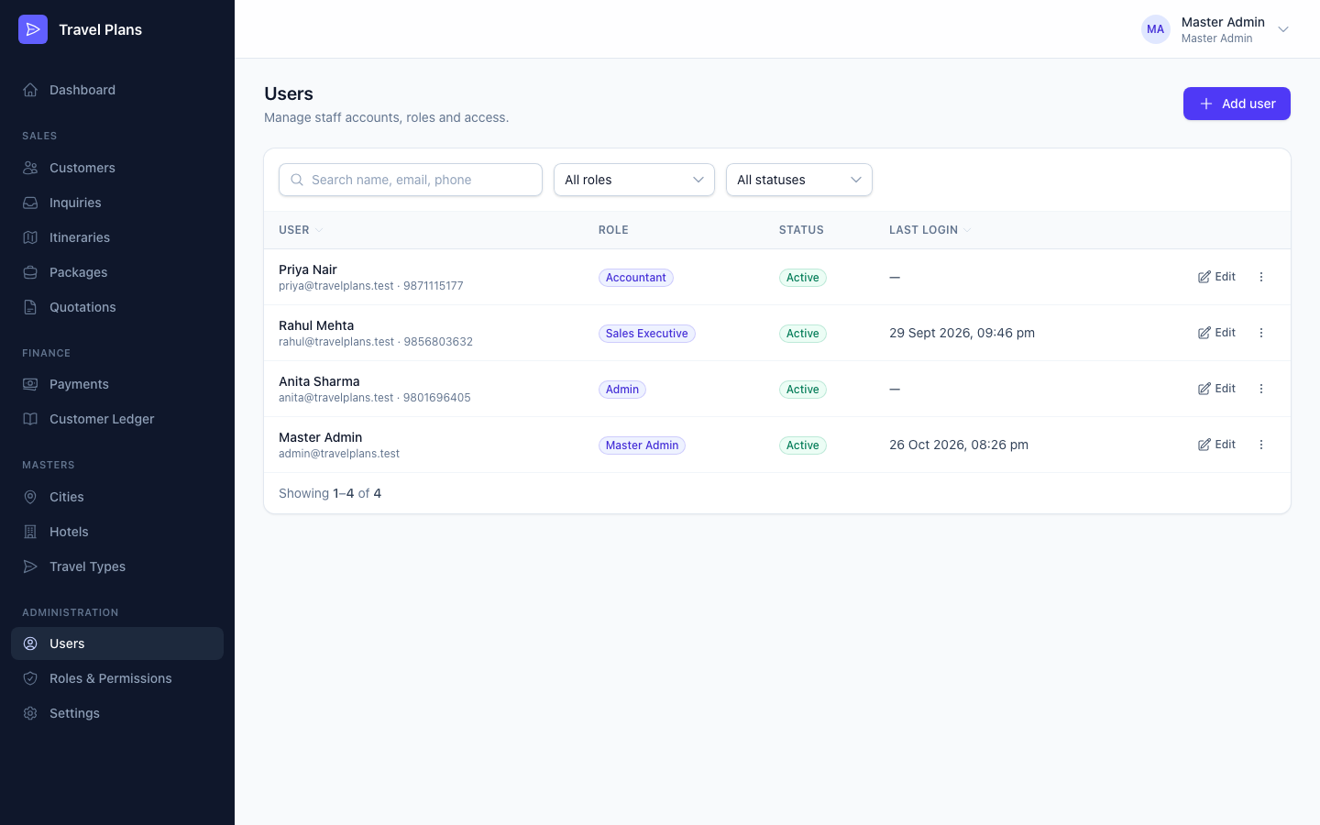1320x825 pixels.
Task: Sort the table by LAST LOGIN column
Action: click(929, 230)
